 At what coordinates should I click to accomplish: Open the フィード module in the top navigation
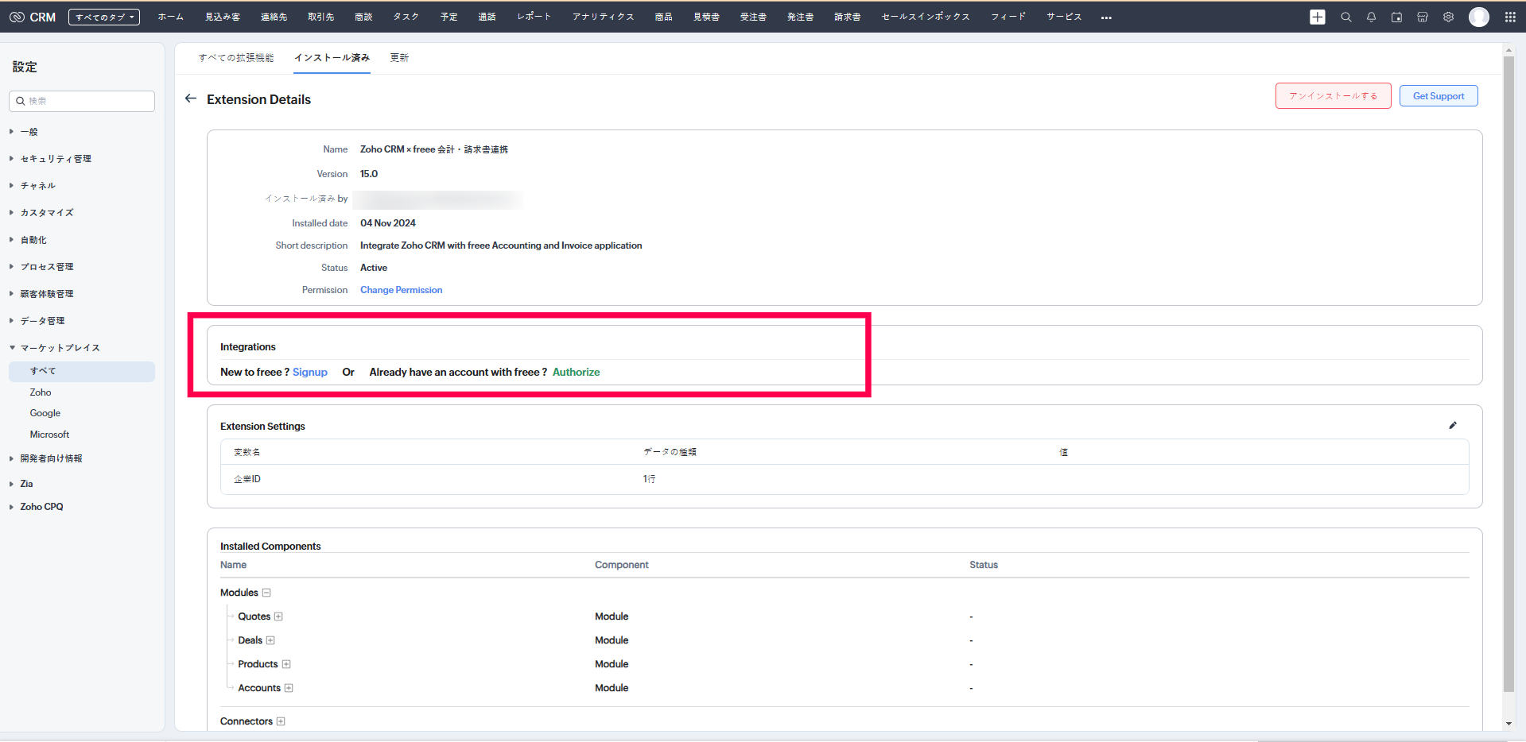[x=1008, y=17]
